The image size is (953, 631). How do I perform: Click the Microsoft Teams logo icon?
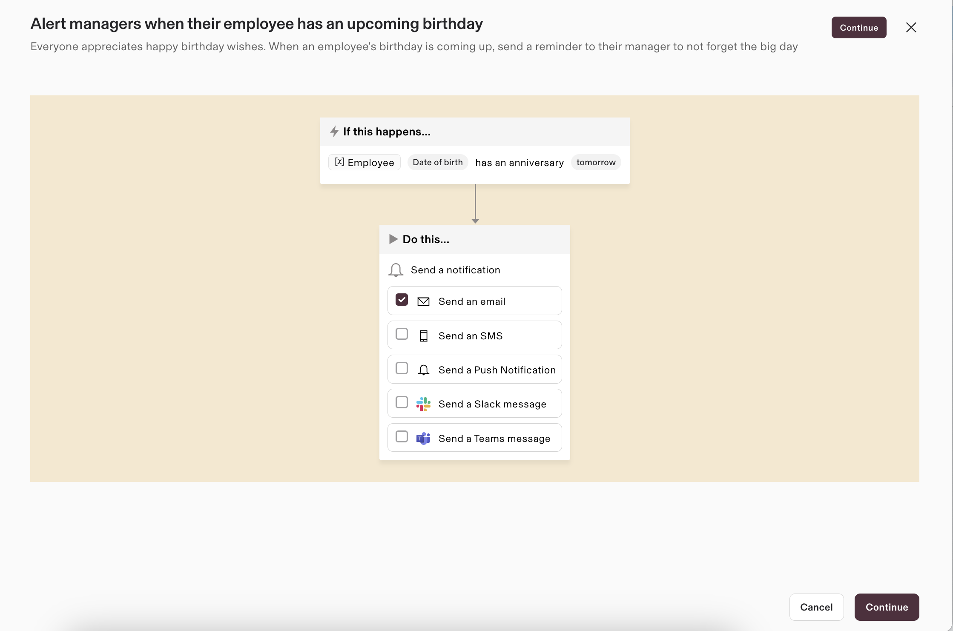(423, 439)
